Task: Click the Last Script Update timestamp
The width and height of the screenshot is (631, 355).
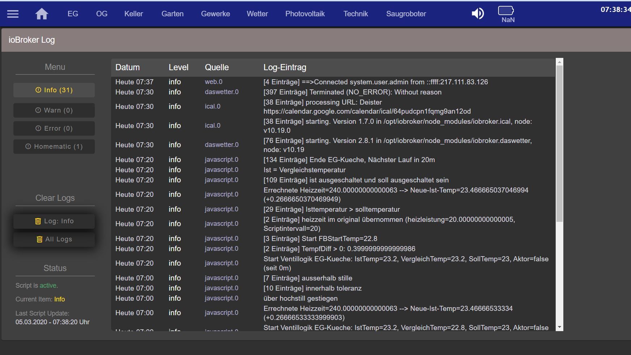Action: point(52,322)
